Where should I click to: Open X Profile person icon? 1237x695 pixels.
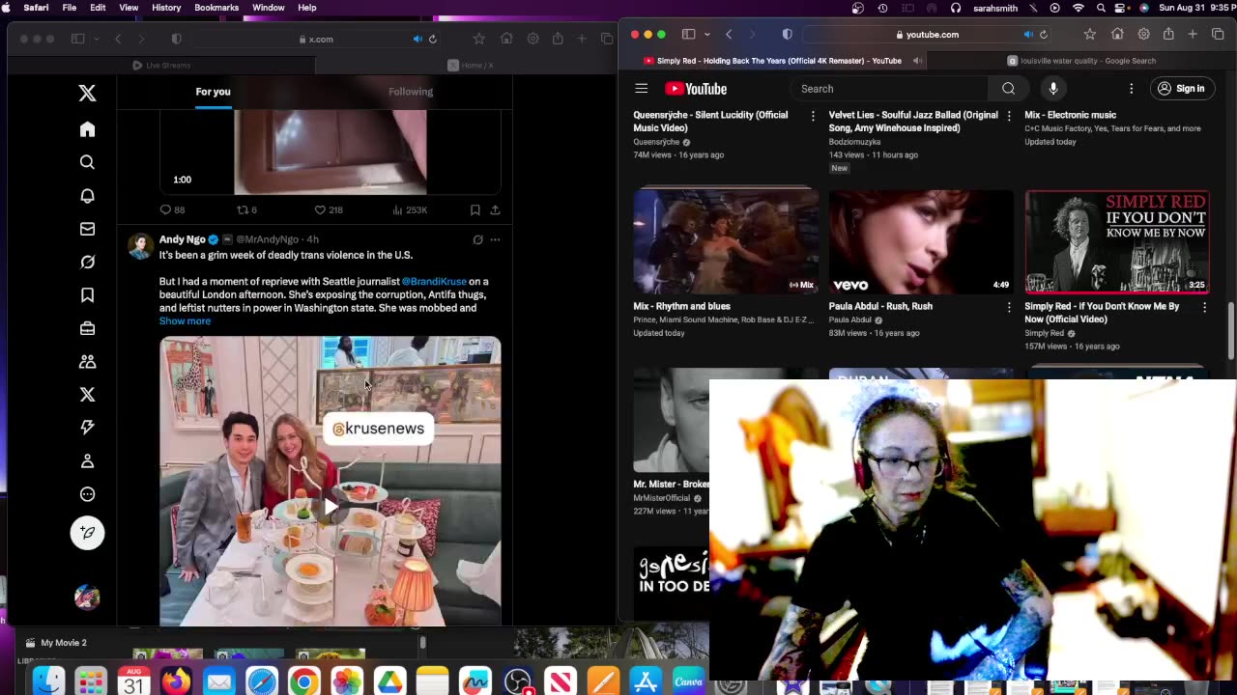[87, 460]
